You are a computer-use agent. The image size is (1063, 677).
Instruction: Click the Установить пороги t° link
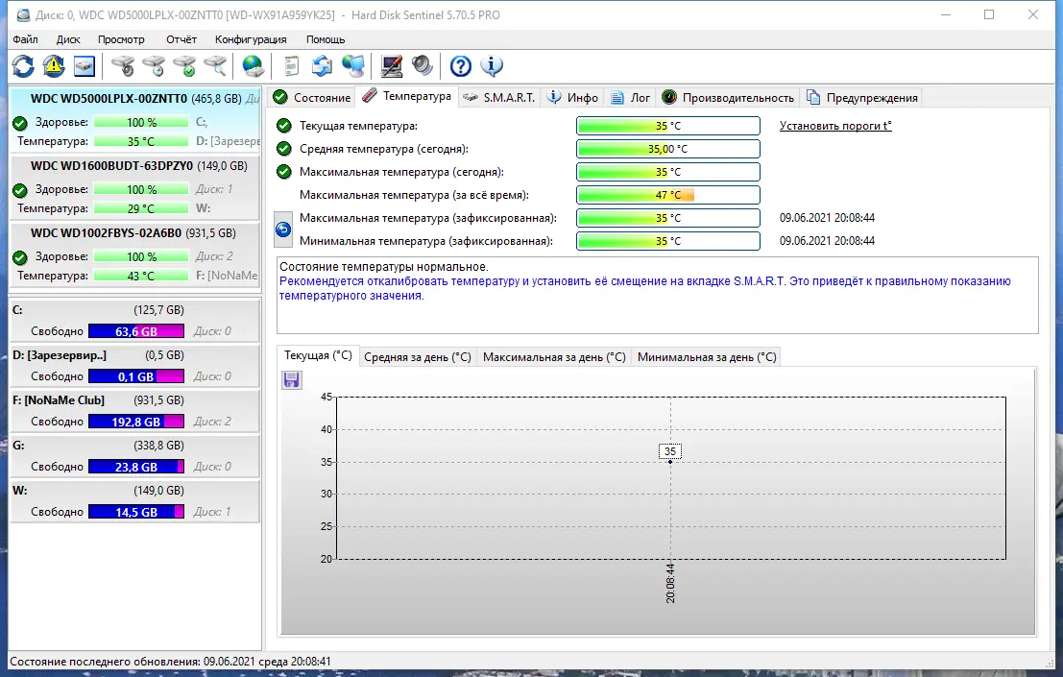click(x=835, y=126)
